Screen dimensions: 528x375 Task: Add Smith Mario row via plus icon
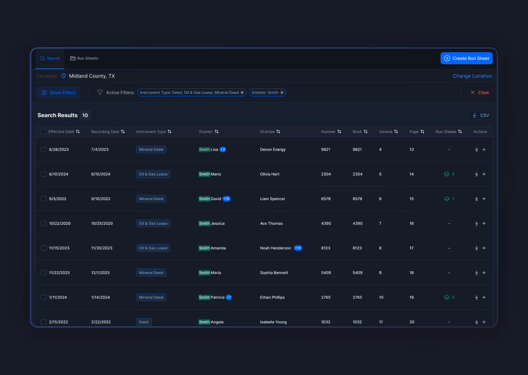(484, 174)
